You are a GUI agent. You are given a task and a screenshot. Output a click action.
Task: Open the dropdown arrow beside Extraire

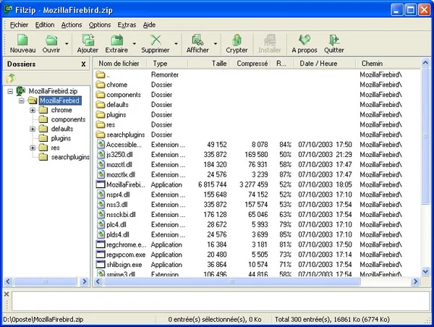point(135,43)
